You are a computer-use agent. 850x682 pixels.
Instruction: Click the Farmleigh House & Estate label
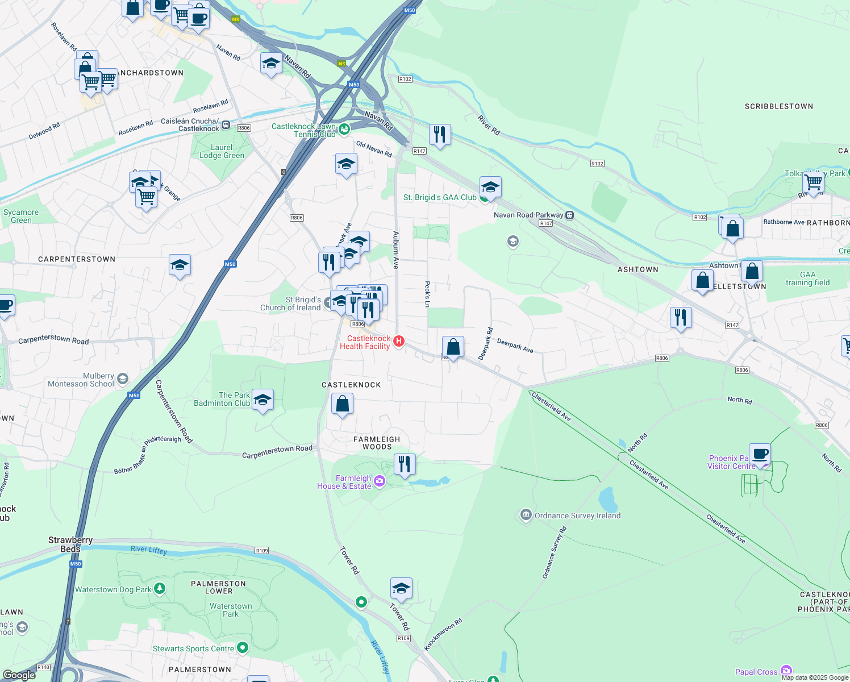click(x=344, y=482)
